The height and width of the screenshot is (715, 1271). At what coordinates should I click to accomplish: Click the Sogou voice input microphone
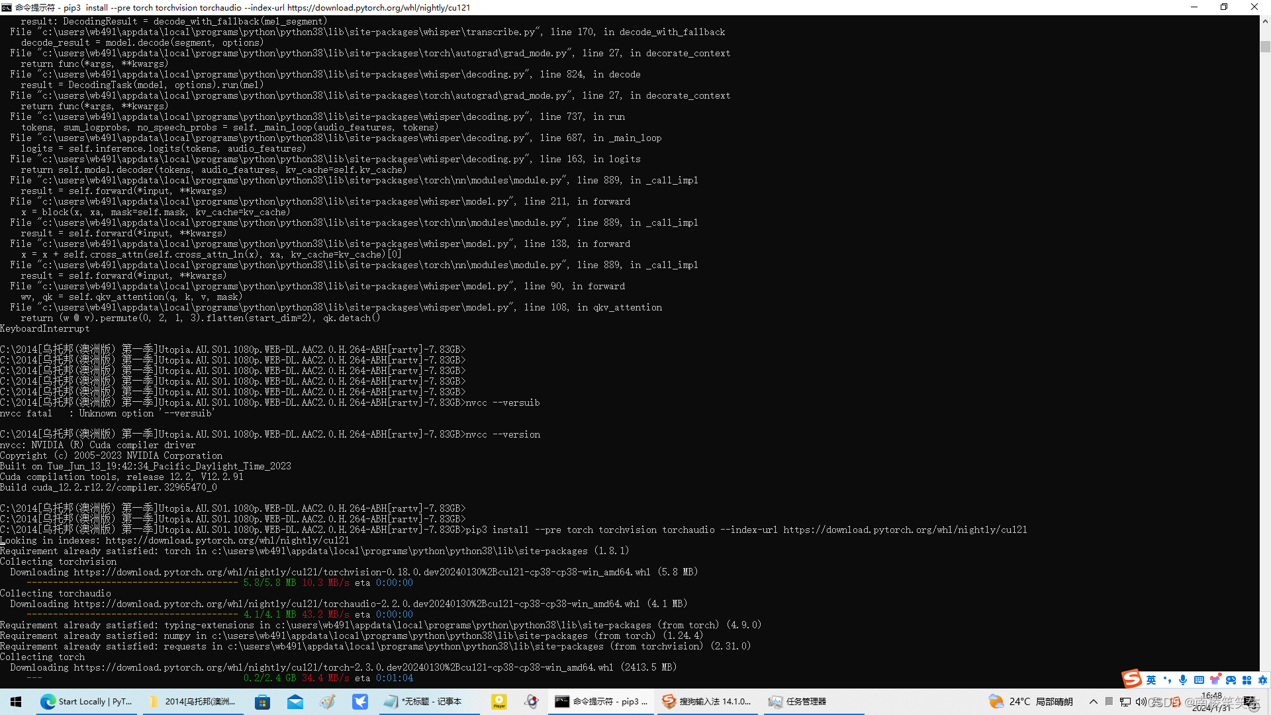pos(1183,680)
